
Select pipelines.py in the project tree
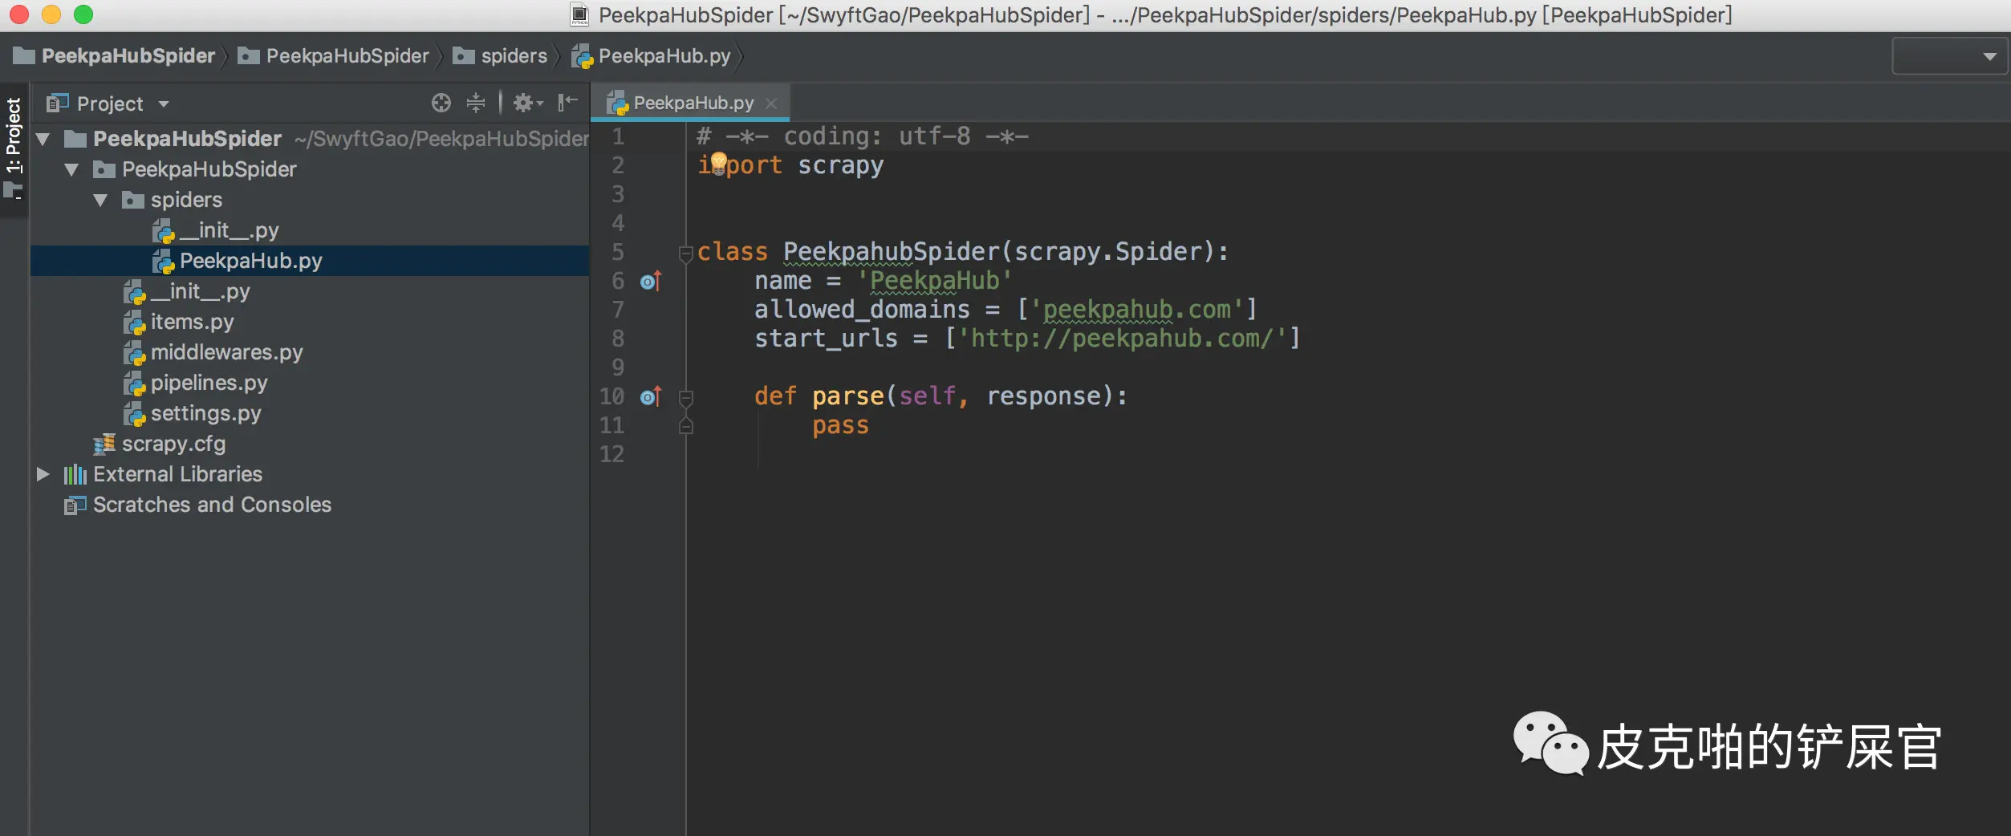point(310,383)
